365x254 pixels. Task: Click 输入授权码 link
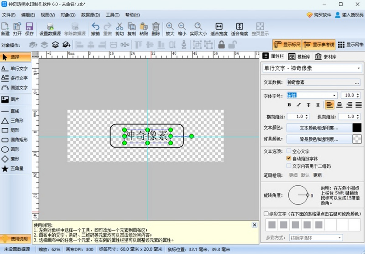pos(349,15)
